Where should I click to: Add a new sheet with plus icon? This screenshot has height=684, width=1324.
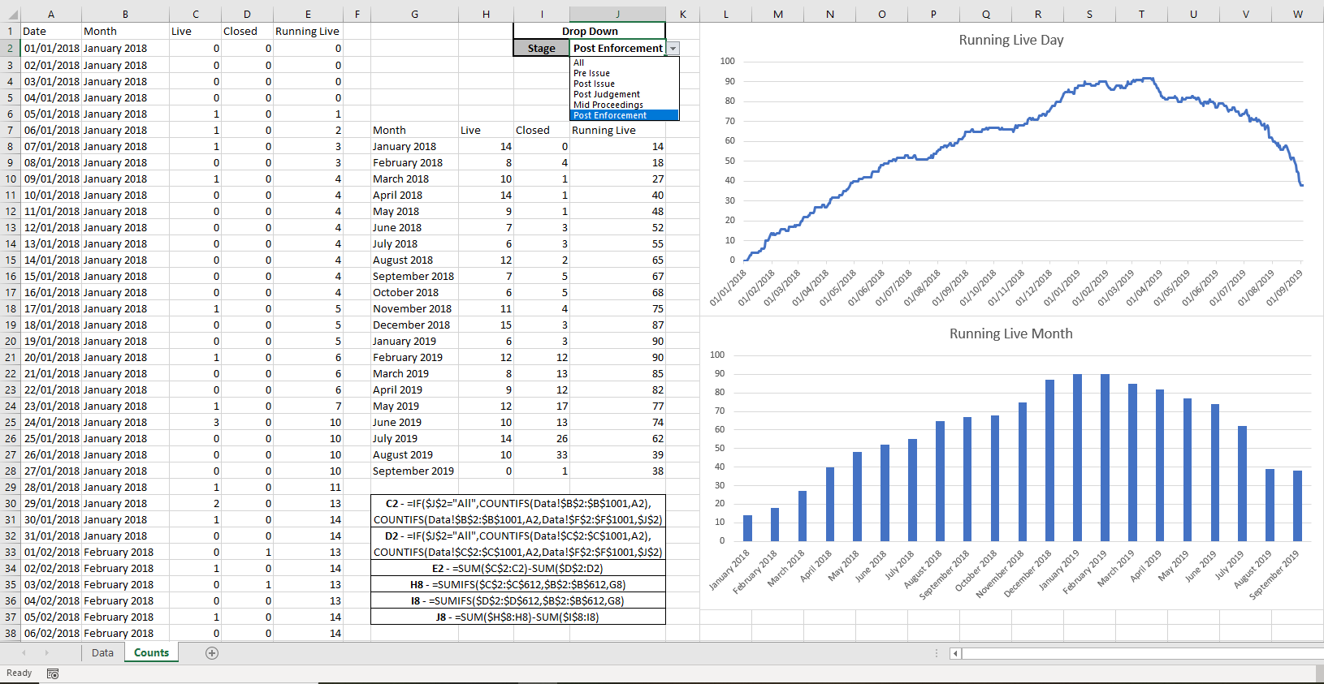(212, 653)
